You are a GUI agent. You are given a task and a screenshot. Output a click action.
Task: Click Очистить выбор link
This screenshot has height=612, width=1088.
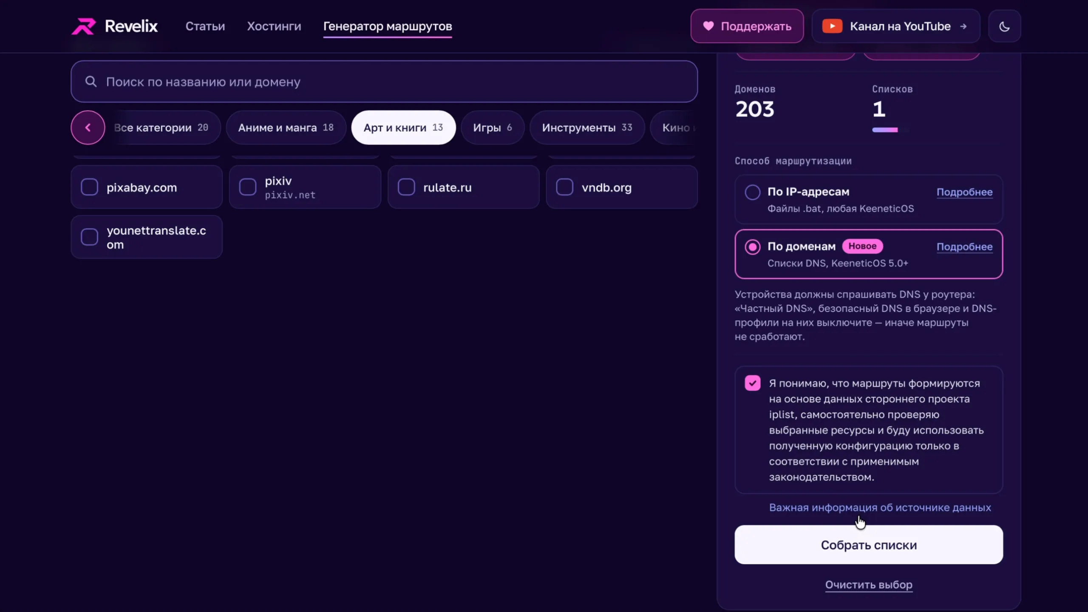coord(868,585)
